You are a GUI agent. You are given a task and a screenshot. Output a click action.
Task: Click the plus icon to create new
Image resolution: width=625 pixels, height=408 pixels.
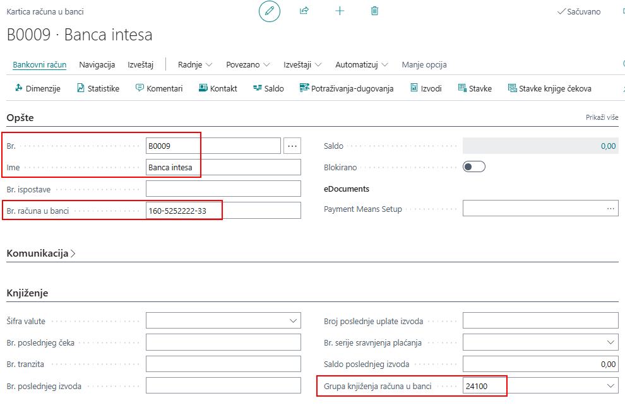coord(340,11)
